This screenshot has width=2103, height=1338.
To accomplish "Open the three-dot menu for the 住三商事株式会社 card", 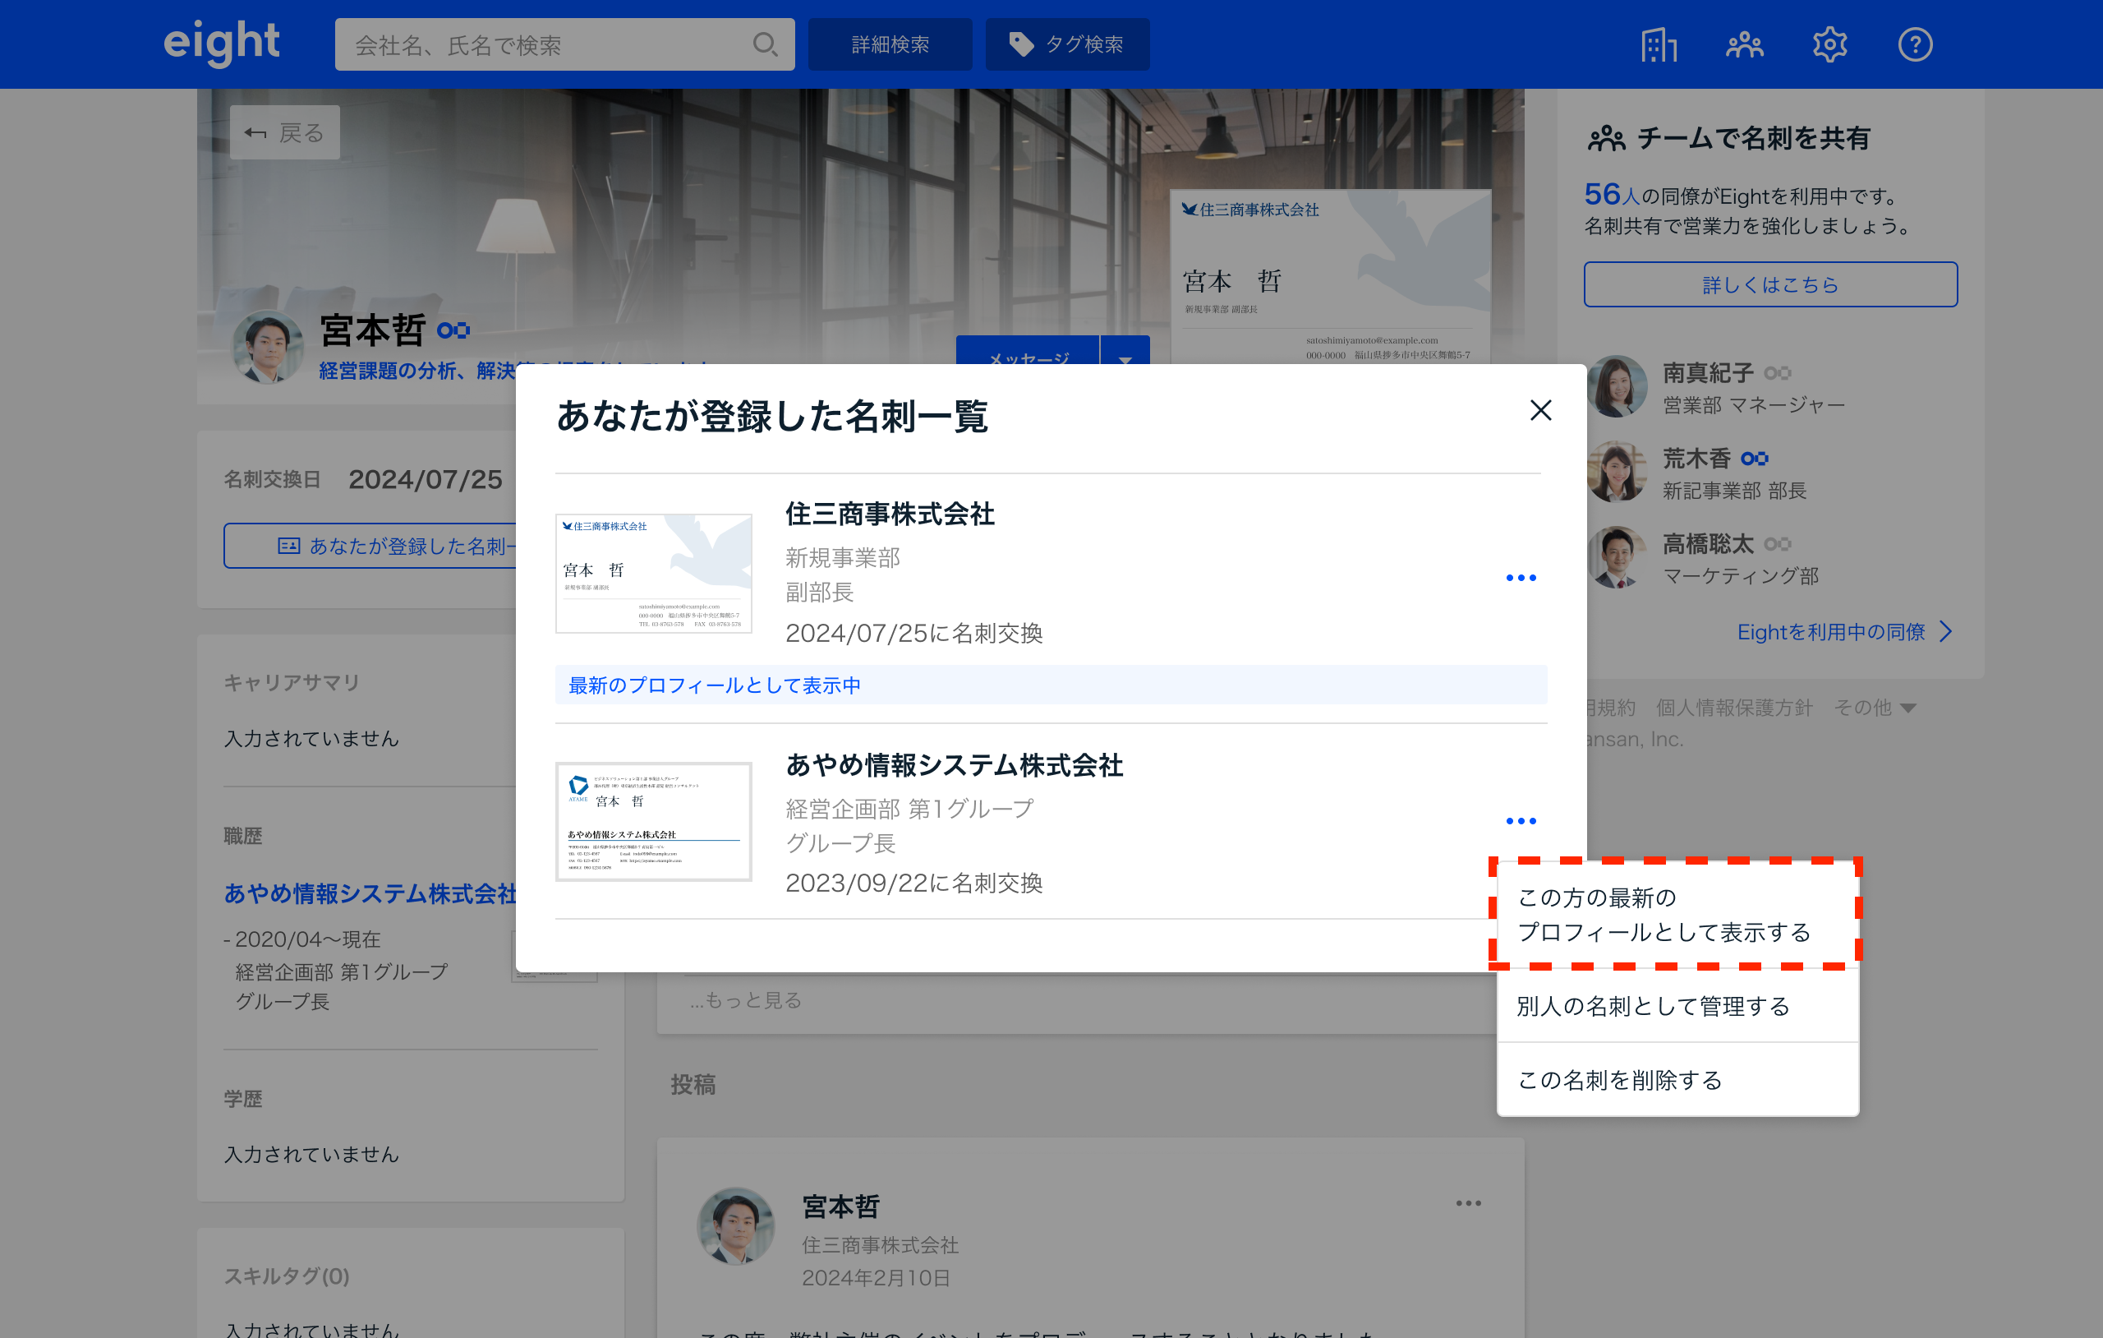I will 1521,578.
